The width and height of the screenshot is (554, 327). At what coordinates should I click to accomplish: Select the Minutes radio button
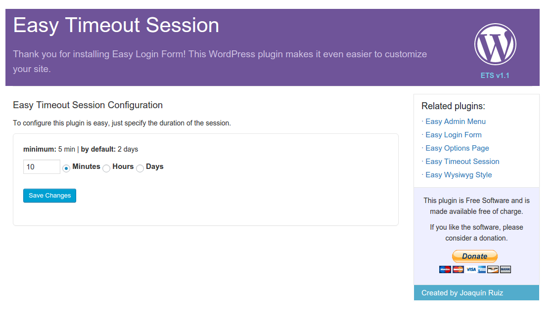(x=66, y=168)
